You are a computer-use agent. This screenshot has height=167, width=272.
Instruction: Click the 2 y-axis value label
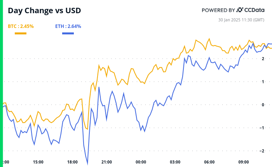(x=263, y=59)
